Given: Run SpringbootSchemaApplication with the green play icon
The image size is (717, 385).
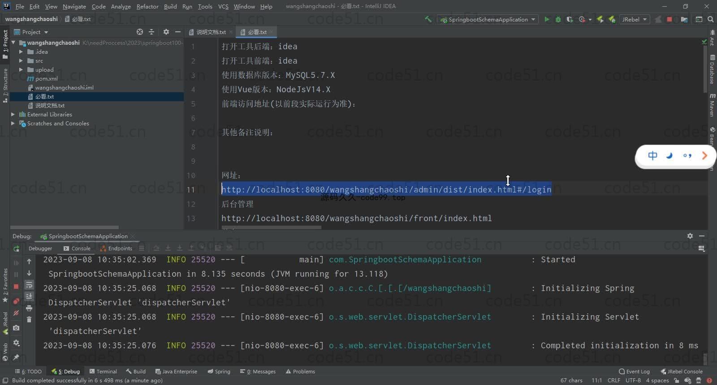Looking at the screenshot, I should click(547, 19).
